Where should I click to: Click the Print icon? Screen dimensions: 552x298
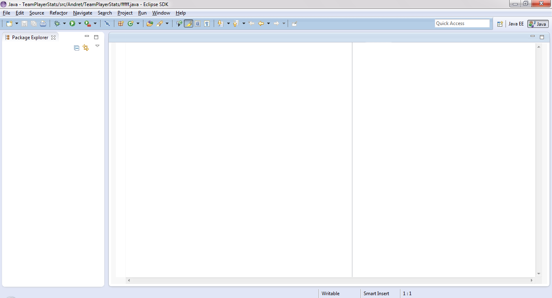point(43,23)
